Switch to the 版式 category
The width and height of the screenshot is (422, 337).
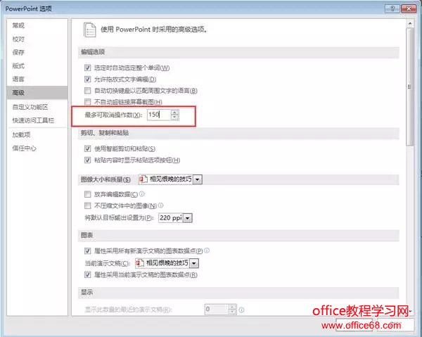click(37, 66)
